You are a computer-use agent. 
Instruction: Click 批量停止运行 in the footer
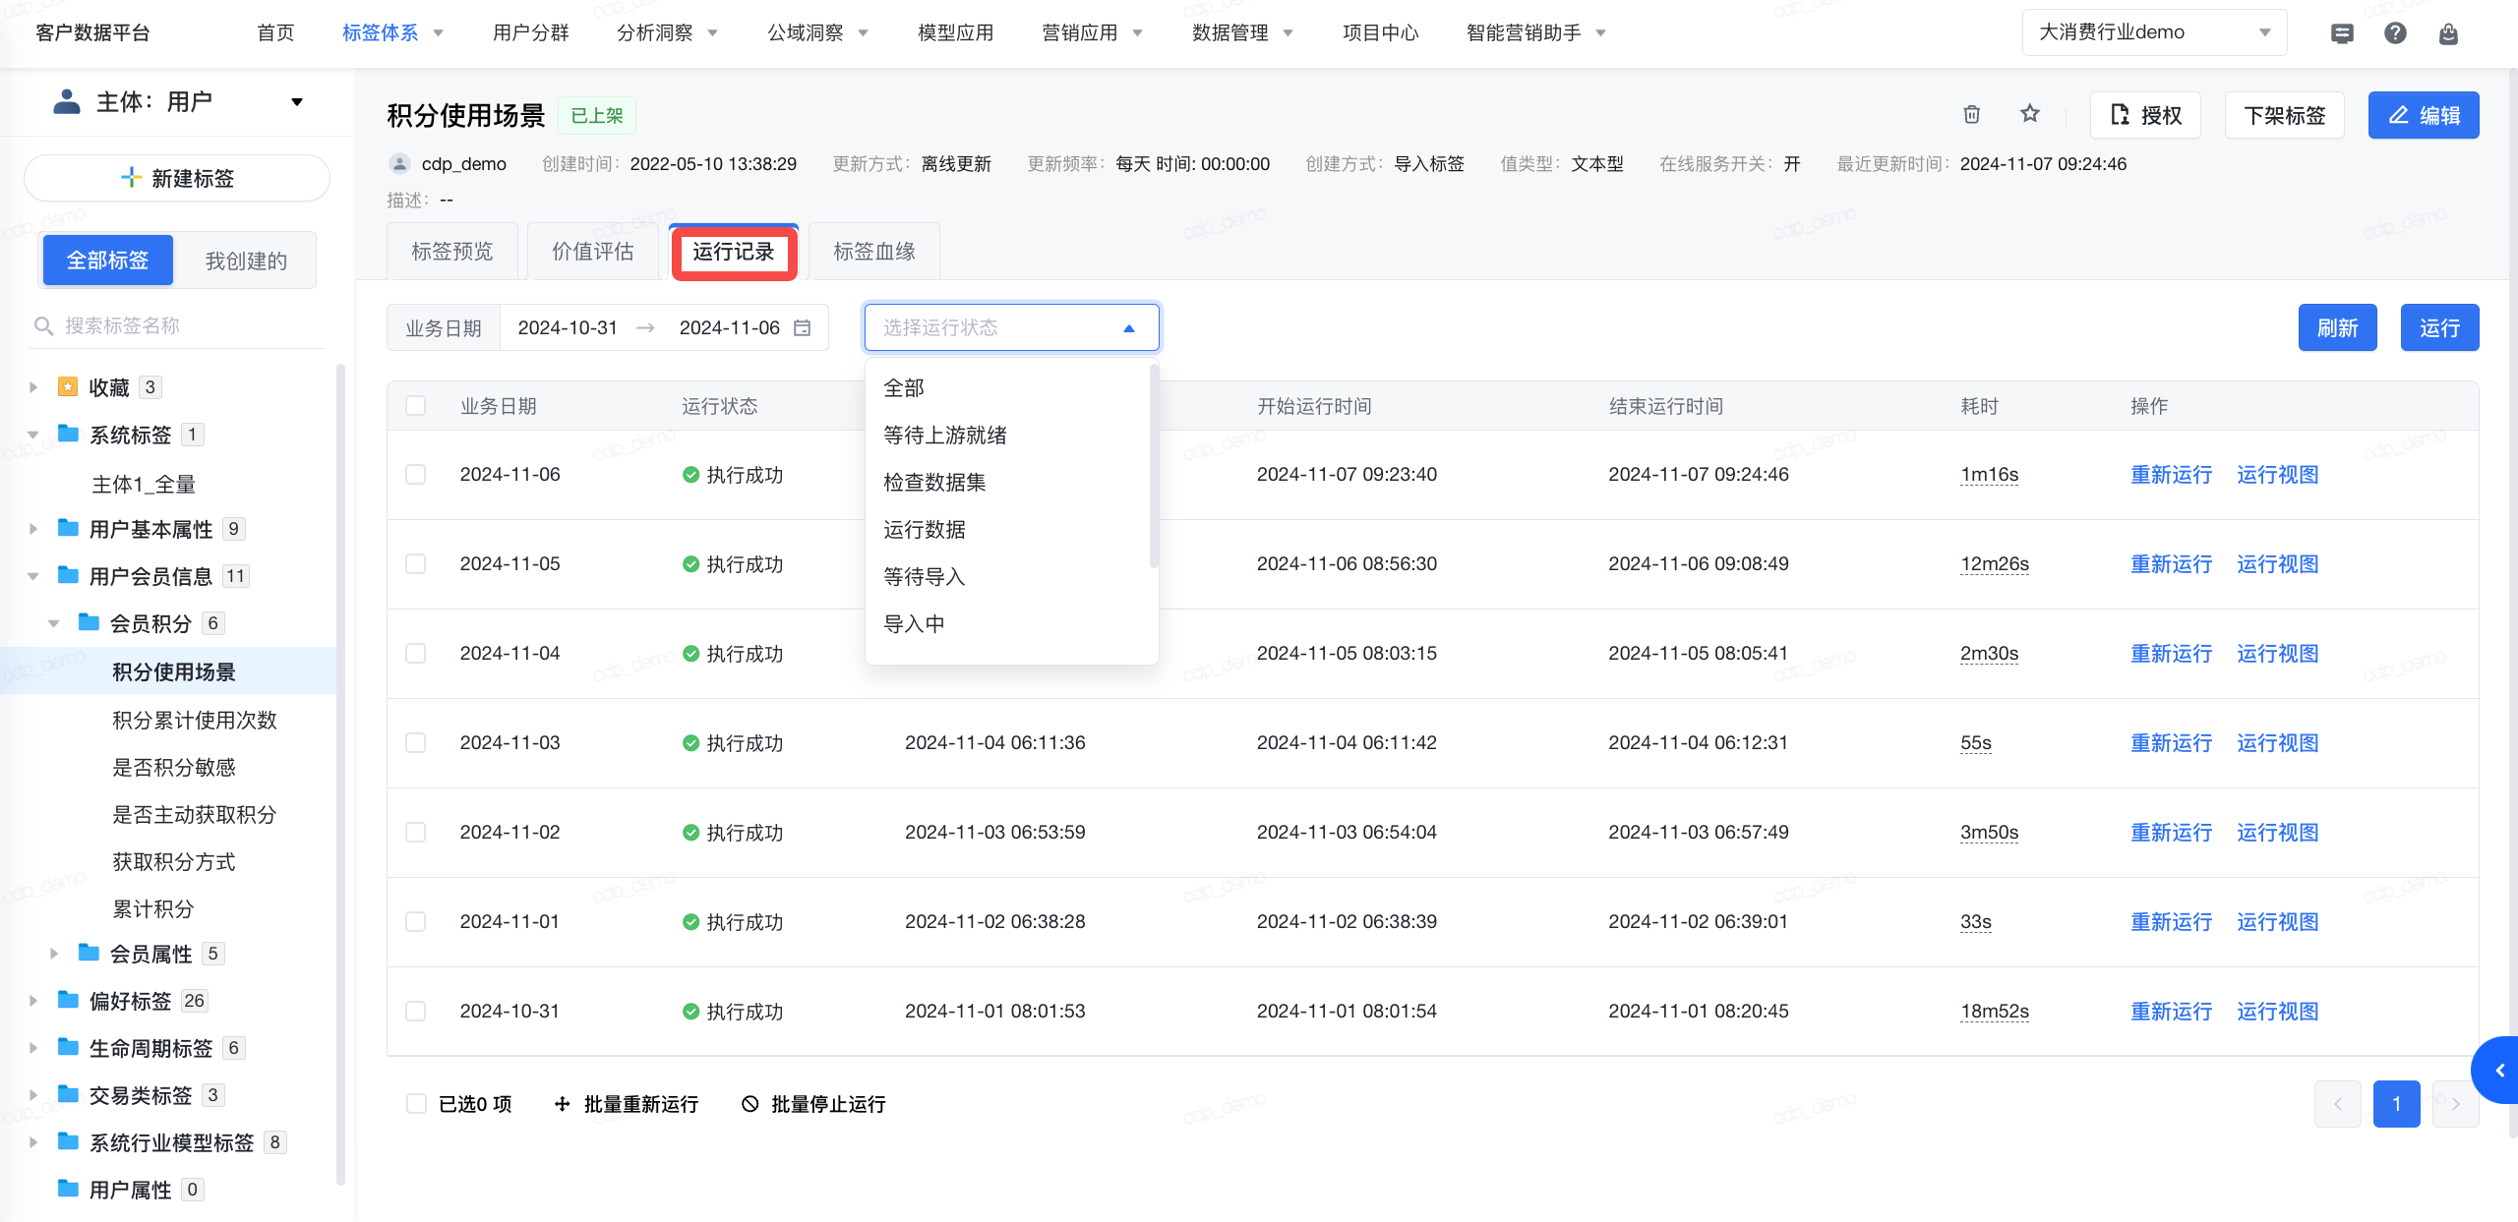[813, 1104]
